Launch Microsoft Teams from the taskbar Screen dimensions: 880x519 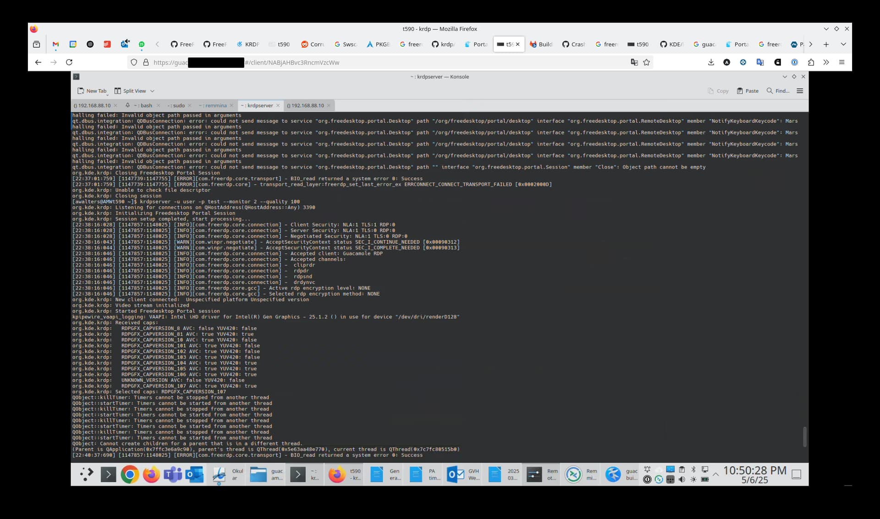tap(173, 474)
